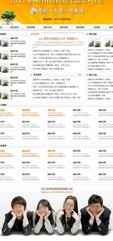Image resolution: width=113 pixels, height=241 pixels.
Task: Click the 高校·专业一站查询 banner title
Action: coord(61,11)
